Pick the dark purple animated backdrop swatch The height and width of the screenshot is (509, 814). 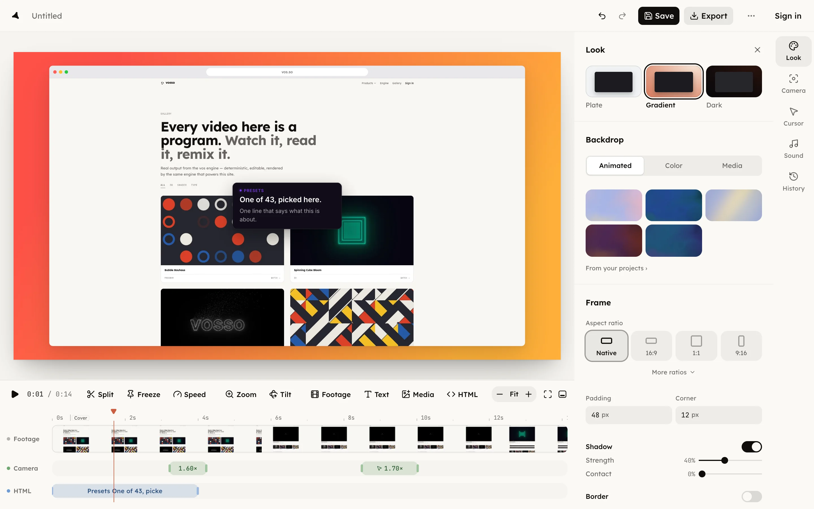click(x=614, y=241)
